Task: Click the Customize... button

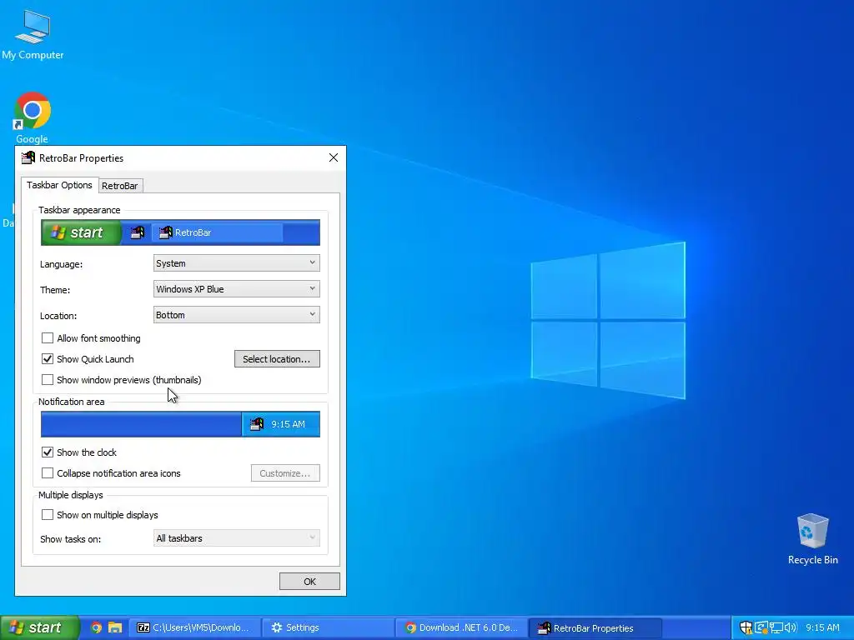Action: (285, 473)
